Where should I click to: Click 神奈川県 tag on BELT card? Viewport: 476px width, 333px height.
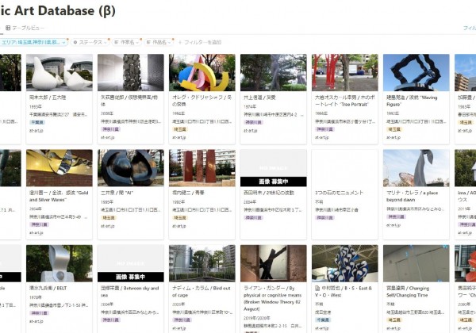(x=39, y=313)
